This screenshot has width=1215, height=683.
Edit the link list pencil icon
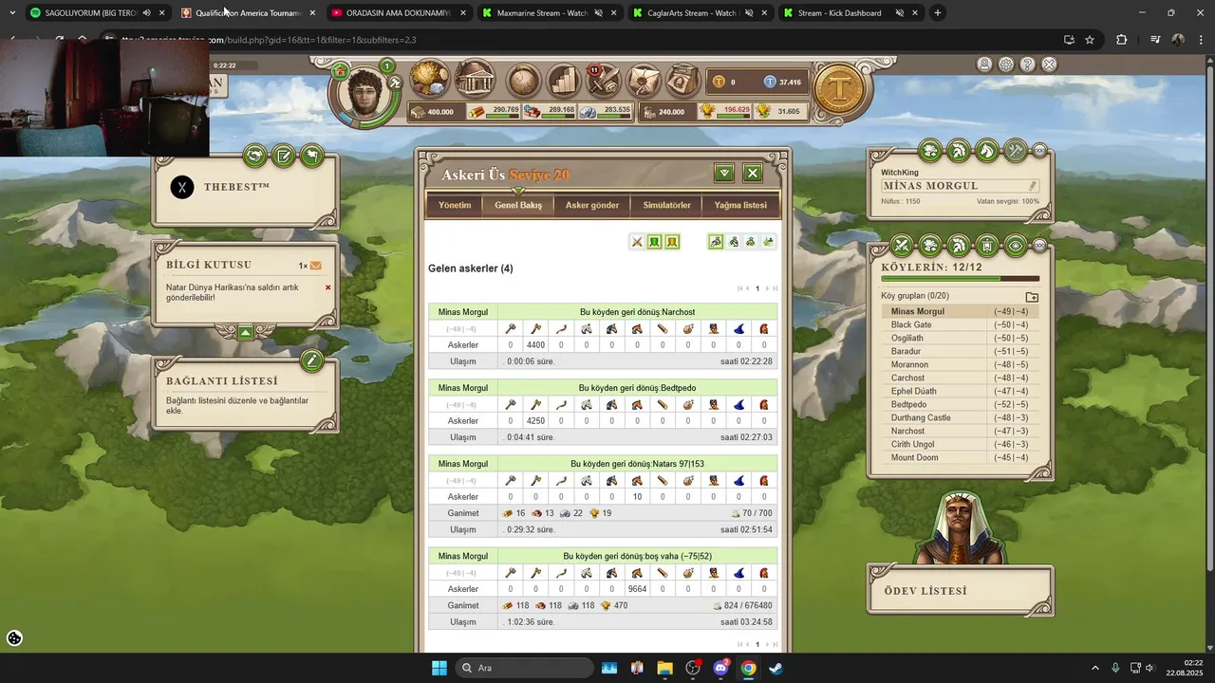(311, 360)
